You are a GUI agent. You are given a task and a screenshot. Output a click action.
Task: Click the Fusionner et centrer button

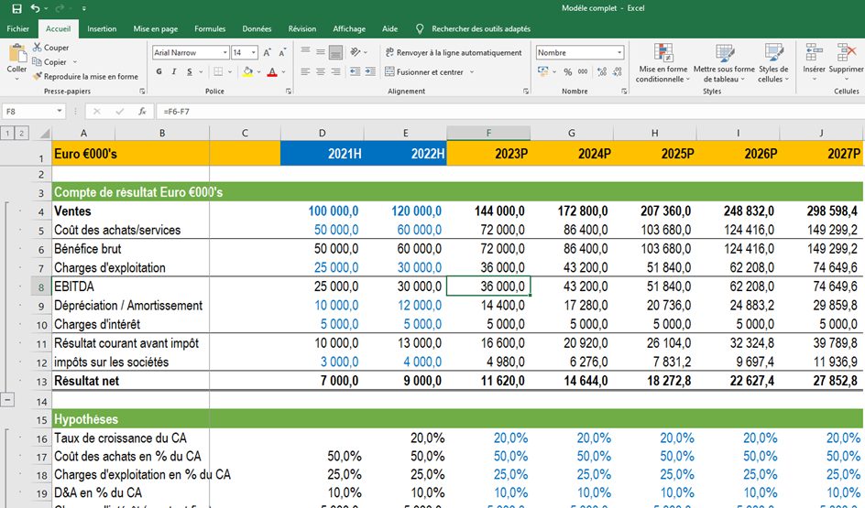pyautogui.click(x=429, y=72)
